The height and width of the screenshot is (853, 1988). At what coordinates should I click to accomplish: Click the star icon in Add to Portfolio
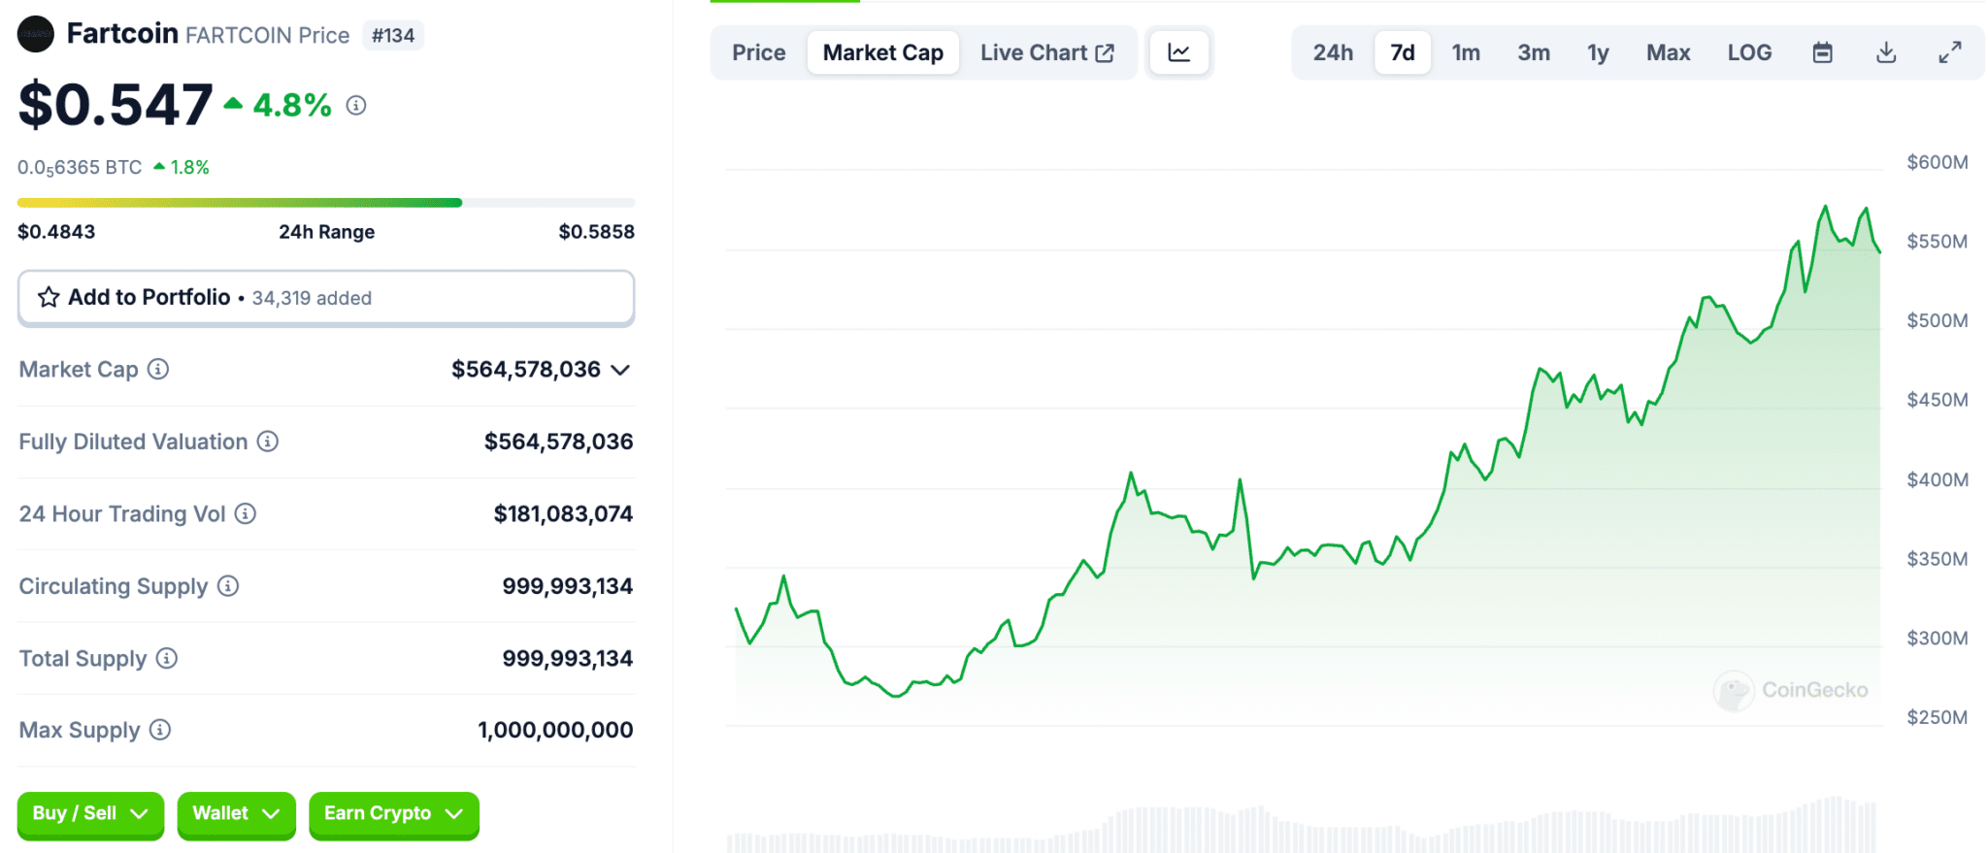click(49, 297)
